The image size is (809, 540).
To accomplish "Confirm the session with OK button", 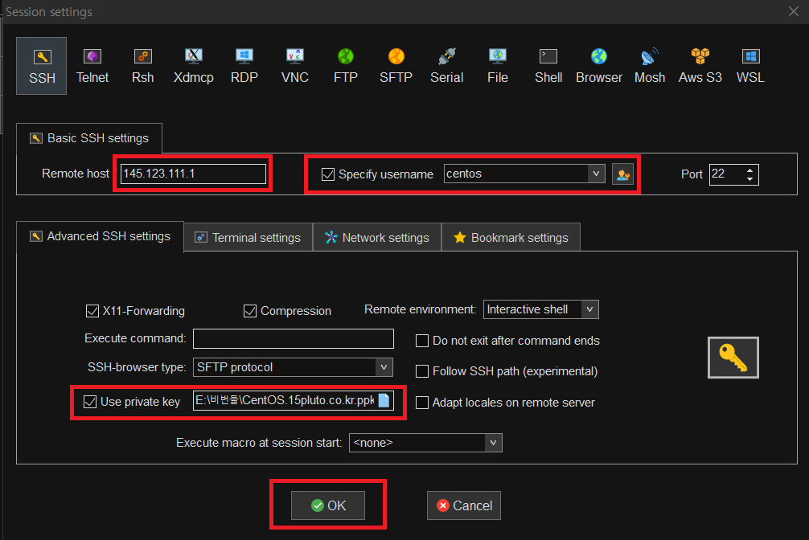I will coord(328,505).
